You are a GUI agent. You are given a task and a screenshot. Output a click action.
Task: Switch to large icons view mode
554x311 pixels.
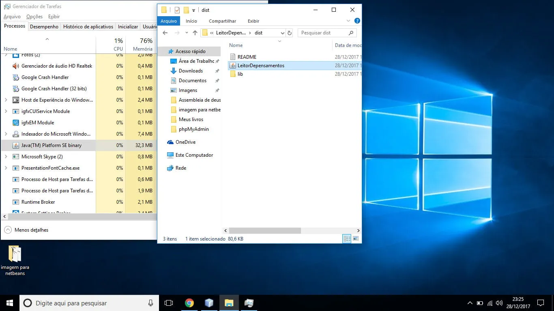(356, 239)
